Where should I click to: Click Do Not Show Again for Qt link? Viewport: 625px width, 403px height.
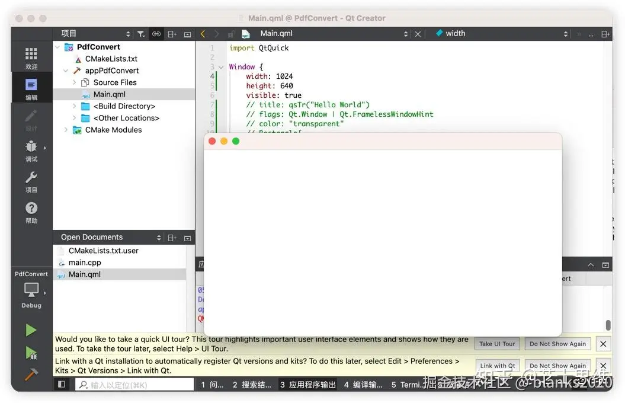click(557, 366)
